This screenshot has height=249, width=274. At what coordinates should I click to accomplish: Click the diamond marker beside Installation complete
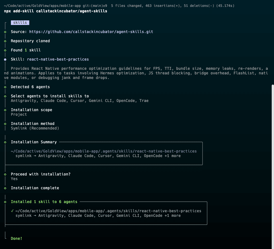pos(5,188)
